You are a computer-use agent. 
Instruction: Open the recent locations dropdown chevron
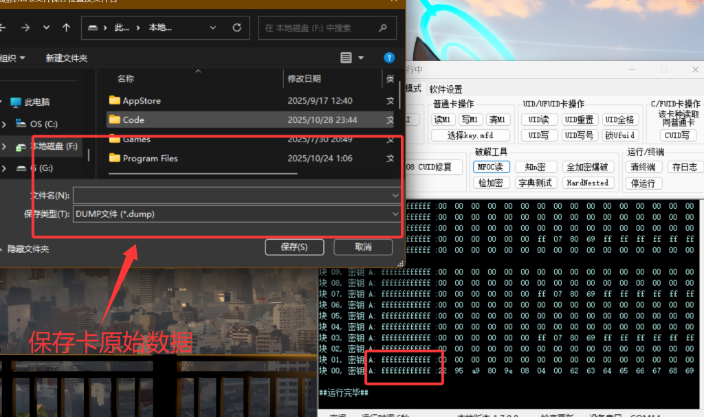tap(46, 28)
